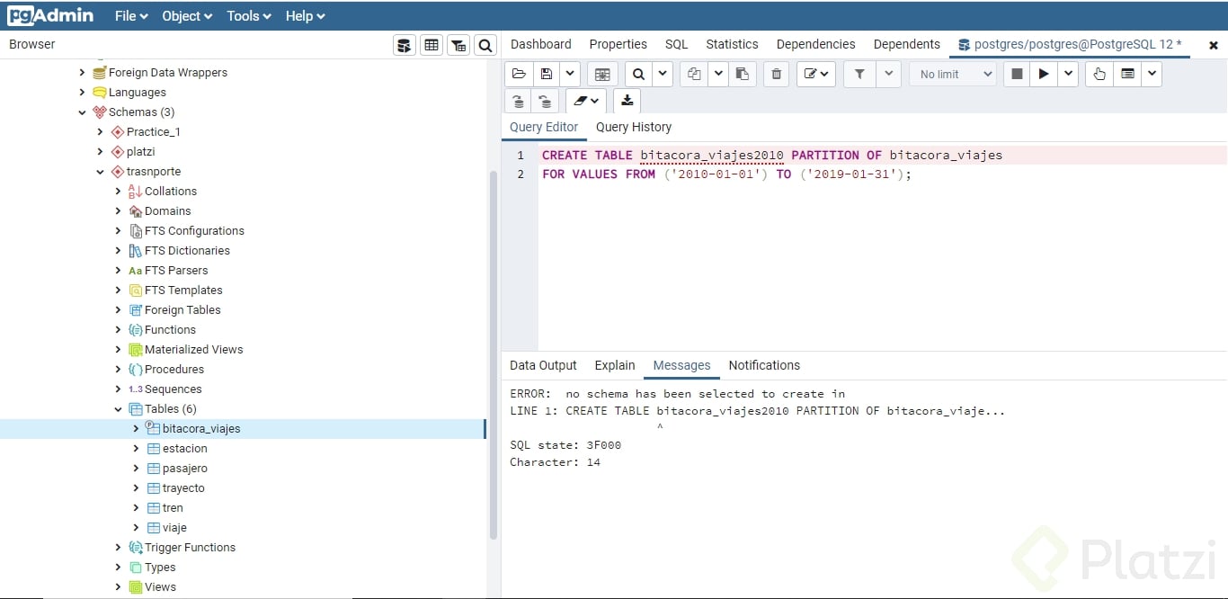This screenshot has width=1228, height=599.
Task: Open file icon in query toolbar
Action: [x=519, y=74]
